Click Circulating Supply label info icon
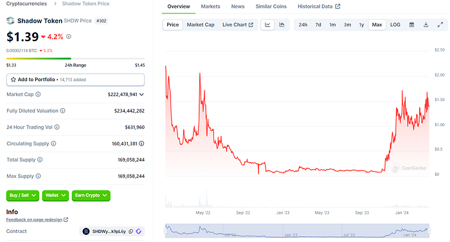 pyautogui.click(x=53, y=144)
